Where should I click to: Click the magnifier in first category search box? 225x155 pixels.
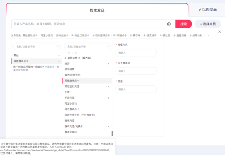point(57,46)
